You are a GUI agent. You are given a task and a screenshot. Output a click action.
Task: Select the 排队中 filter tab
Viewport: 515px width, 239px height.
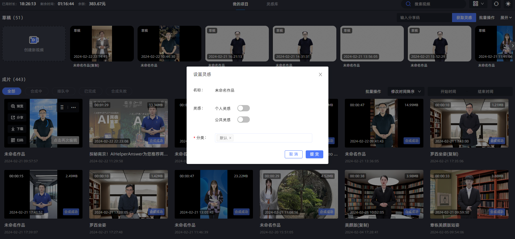(x=63, y=91)
